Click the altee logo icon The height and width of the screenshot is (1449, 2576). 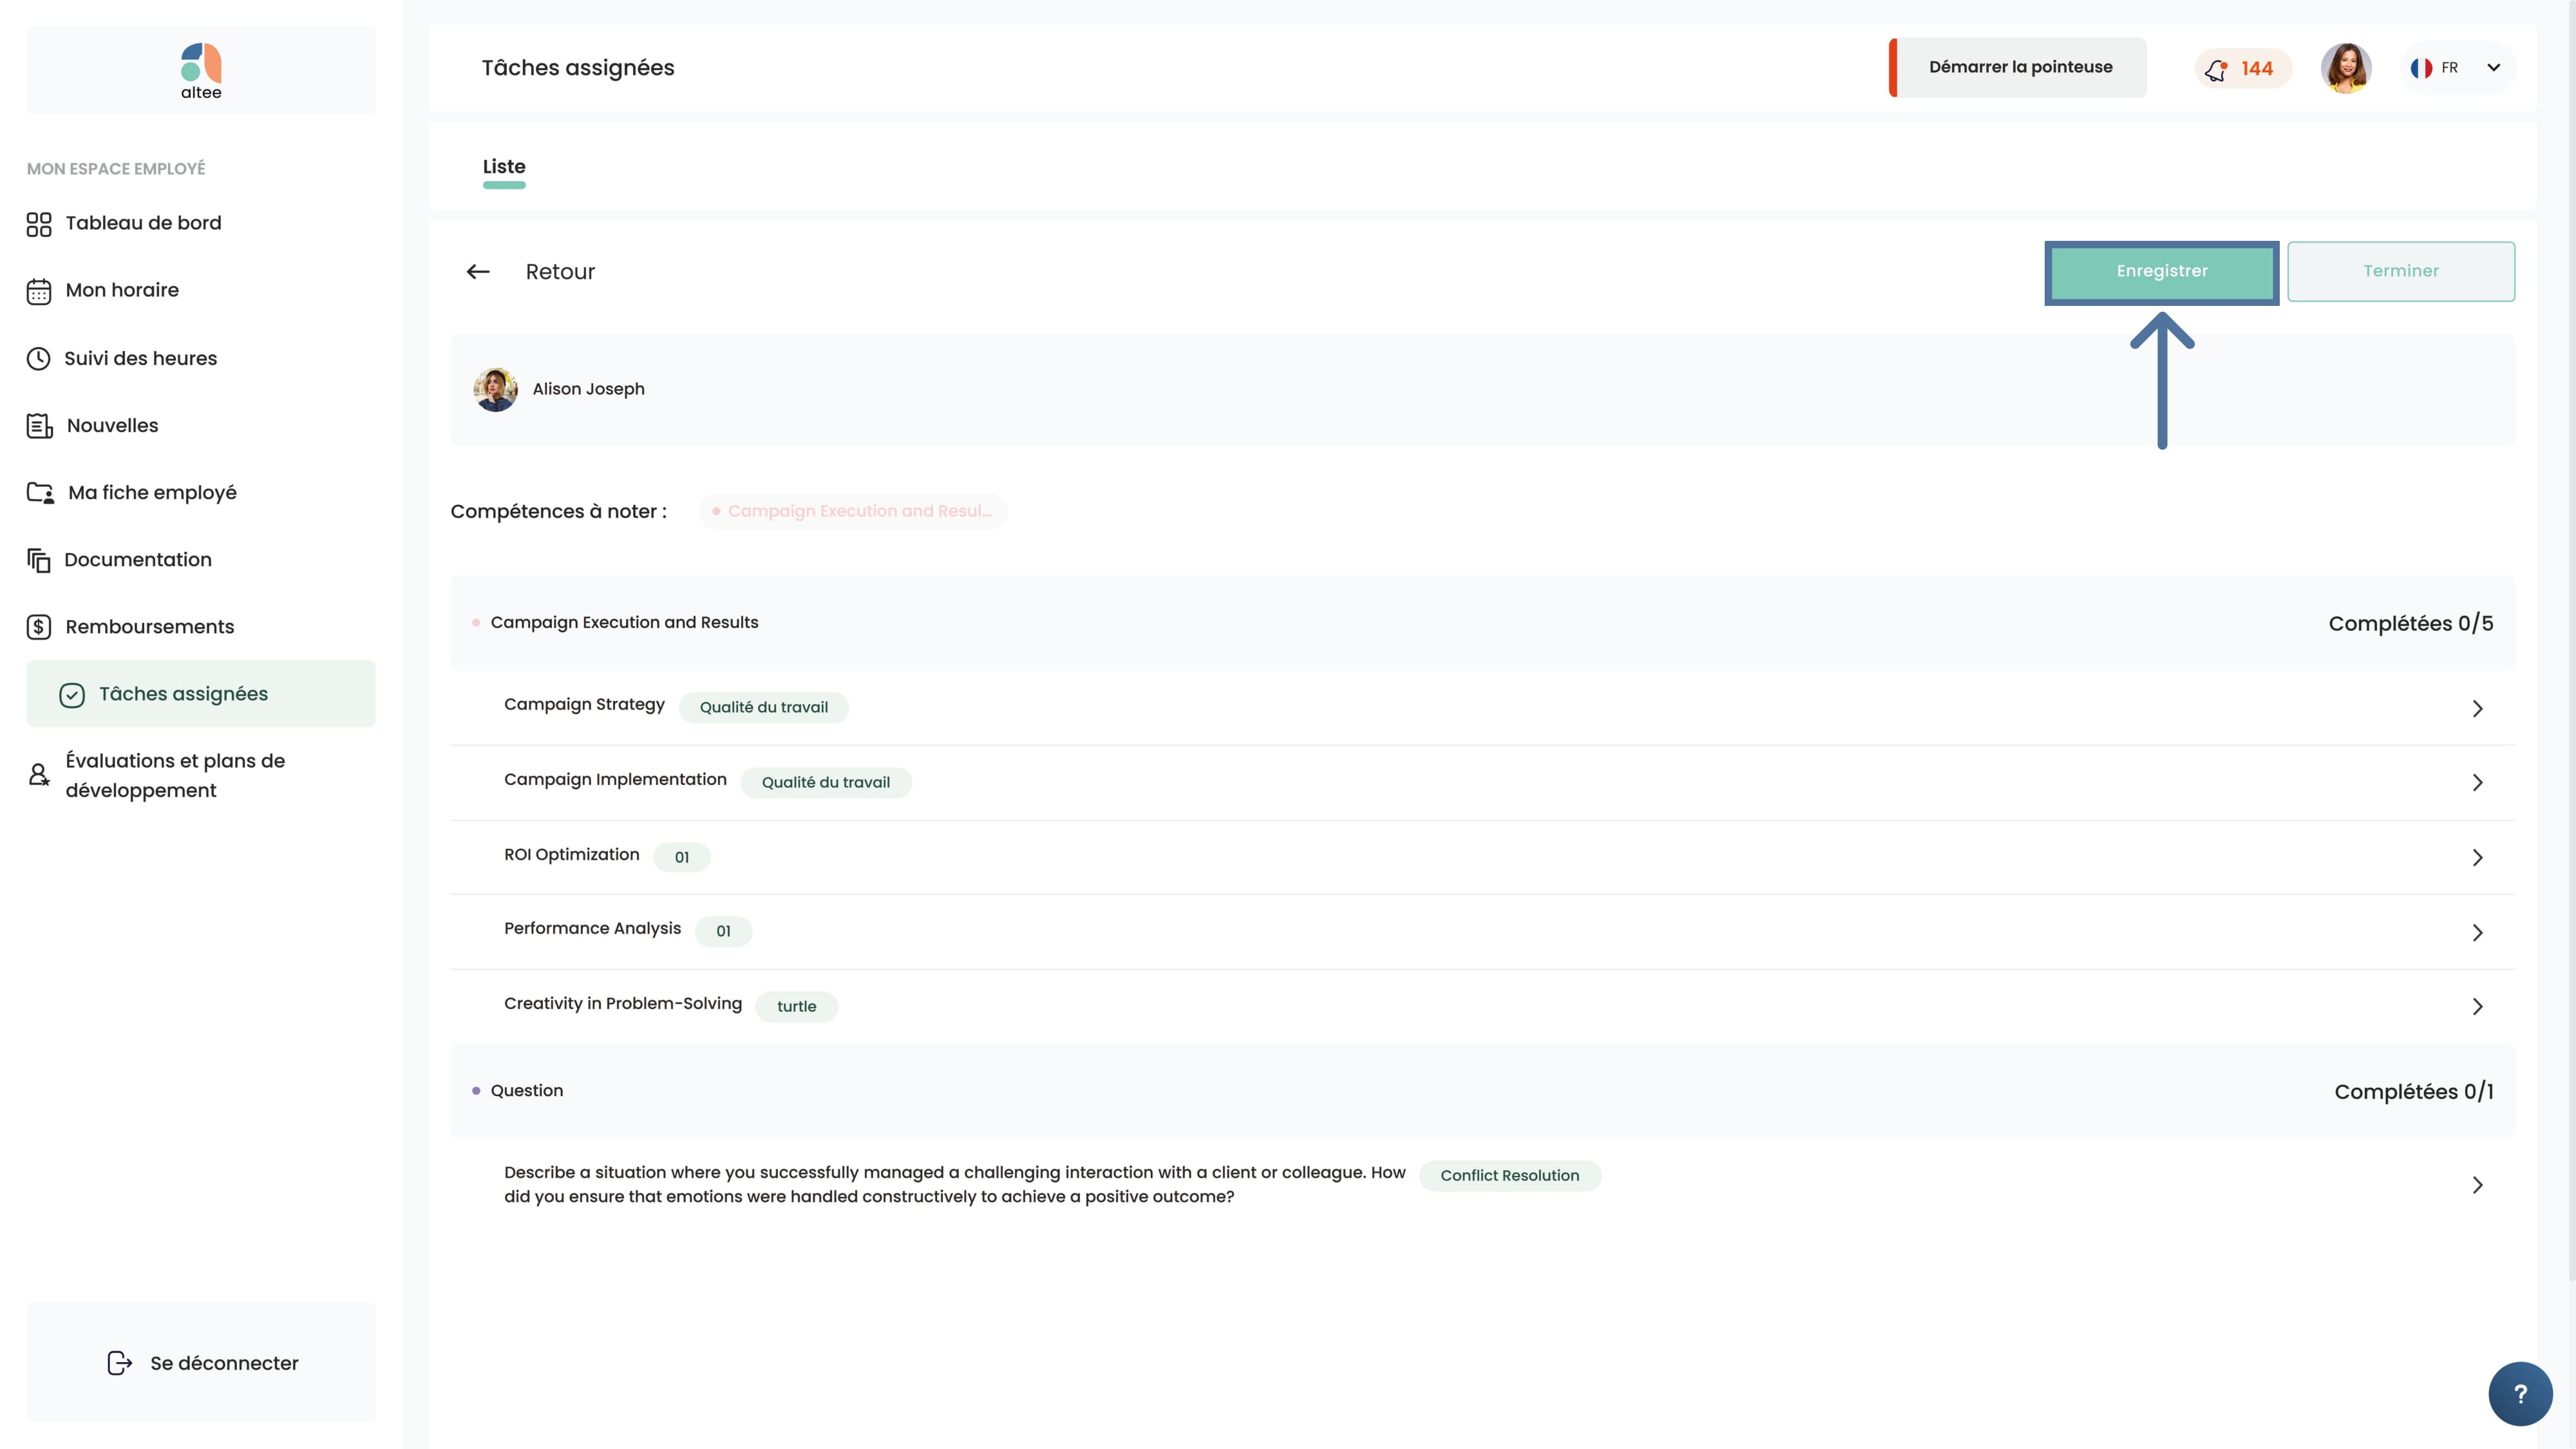tap(201, 63)
